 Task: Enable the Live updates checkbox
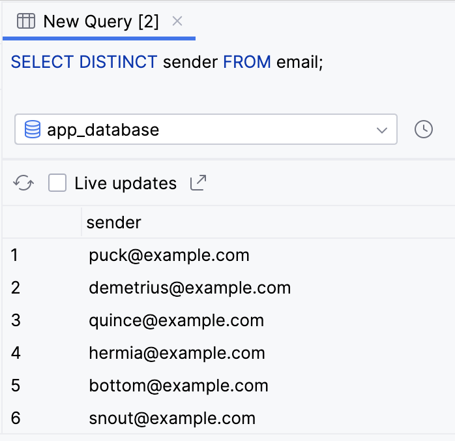pos(58,183)
